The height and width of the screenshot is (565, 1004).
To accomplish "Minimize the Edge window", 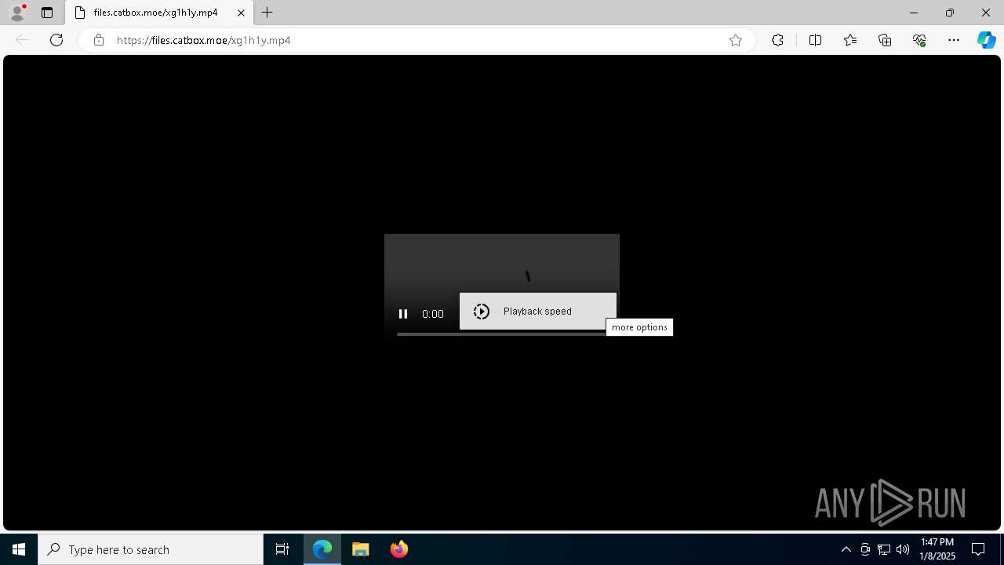I will coord(914,13).
